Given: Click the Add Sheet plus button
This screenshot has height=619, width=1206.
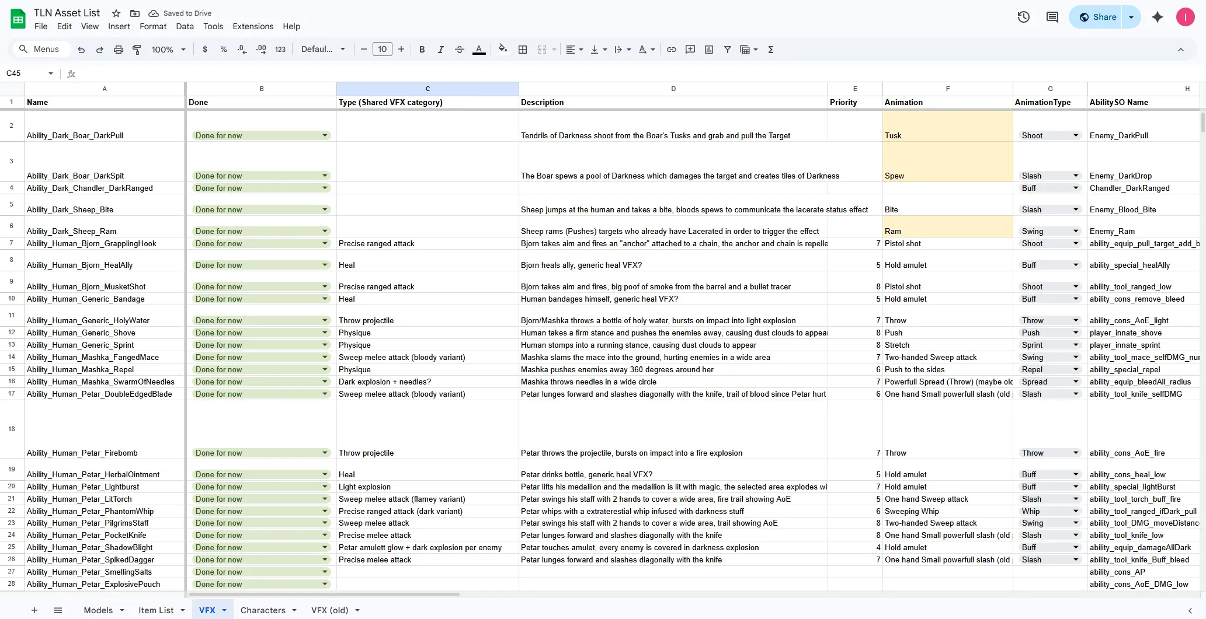Looking at the screenshot, I should [34, 610].
